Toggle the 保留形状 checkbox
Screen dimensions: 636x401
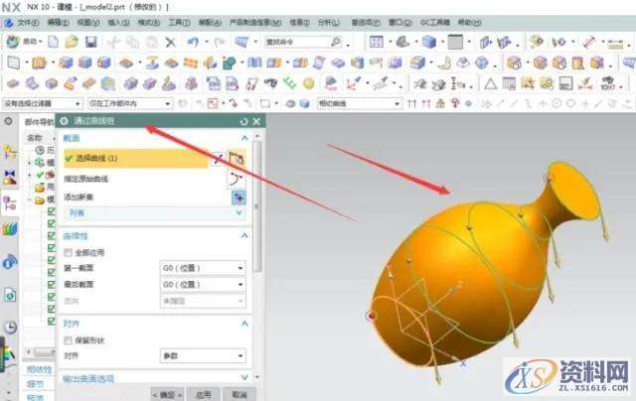click(x=69, y=340)
